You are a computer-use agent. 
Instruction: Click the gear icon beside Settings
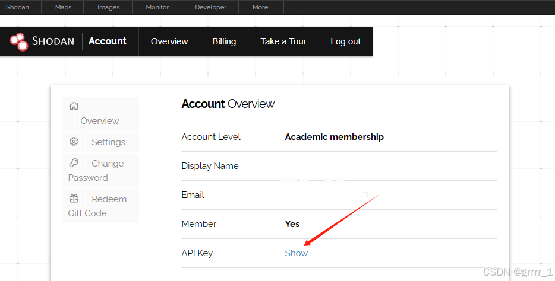74,142
